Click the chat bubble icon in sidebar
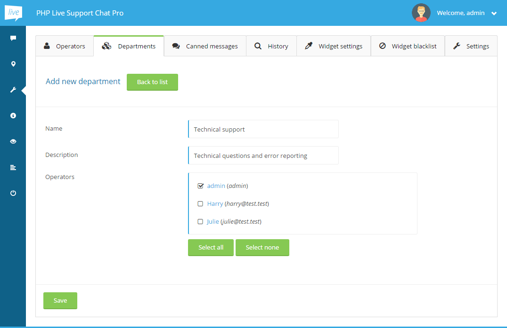The height and width of the screenshot is (328, 507). 13,39
